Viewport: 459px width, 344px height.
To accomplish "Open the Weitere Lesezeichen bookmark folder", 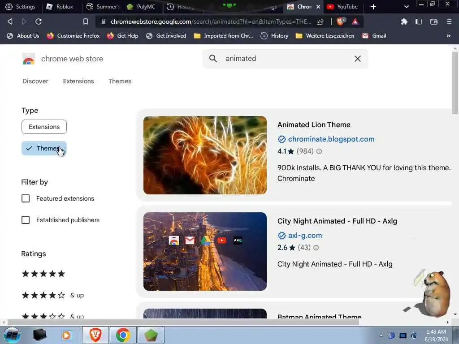I will coord(325,36).
